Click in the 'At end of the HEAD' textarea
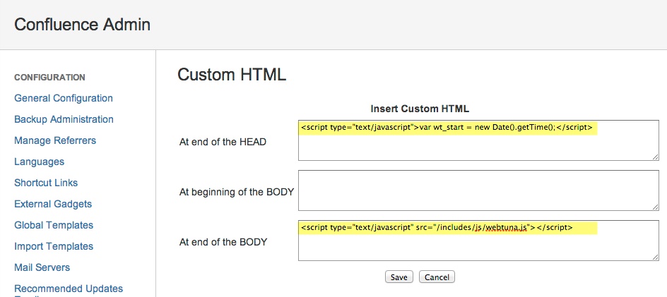 point(478,140)
